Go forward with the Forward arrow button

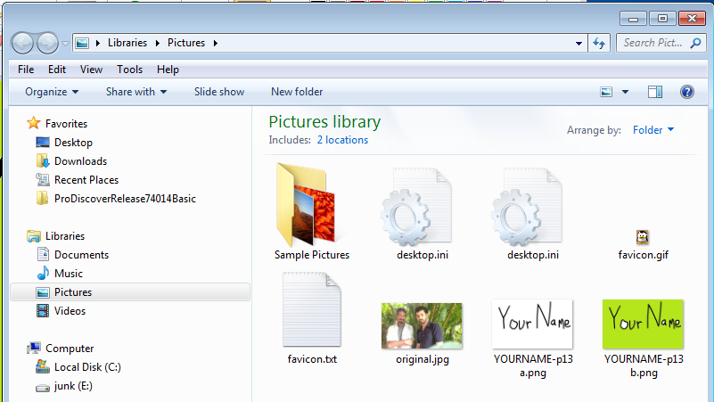click(47, 44)
